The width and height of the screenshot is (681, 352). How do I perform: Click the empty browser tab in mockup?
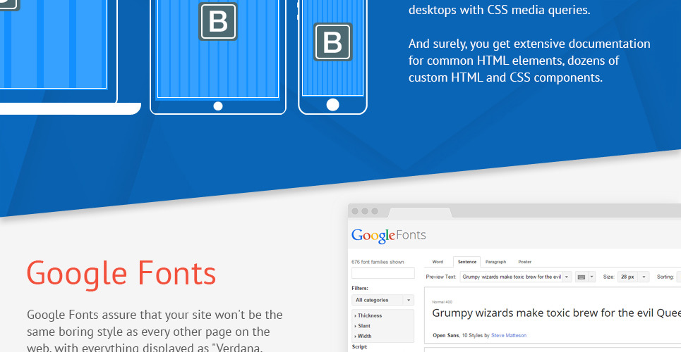click(x=420, y=213)
